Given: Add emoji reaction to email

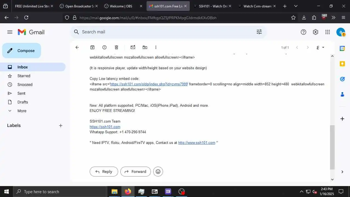Looking at the screenshot, I should [x=158, y=172].
